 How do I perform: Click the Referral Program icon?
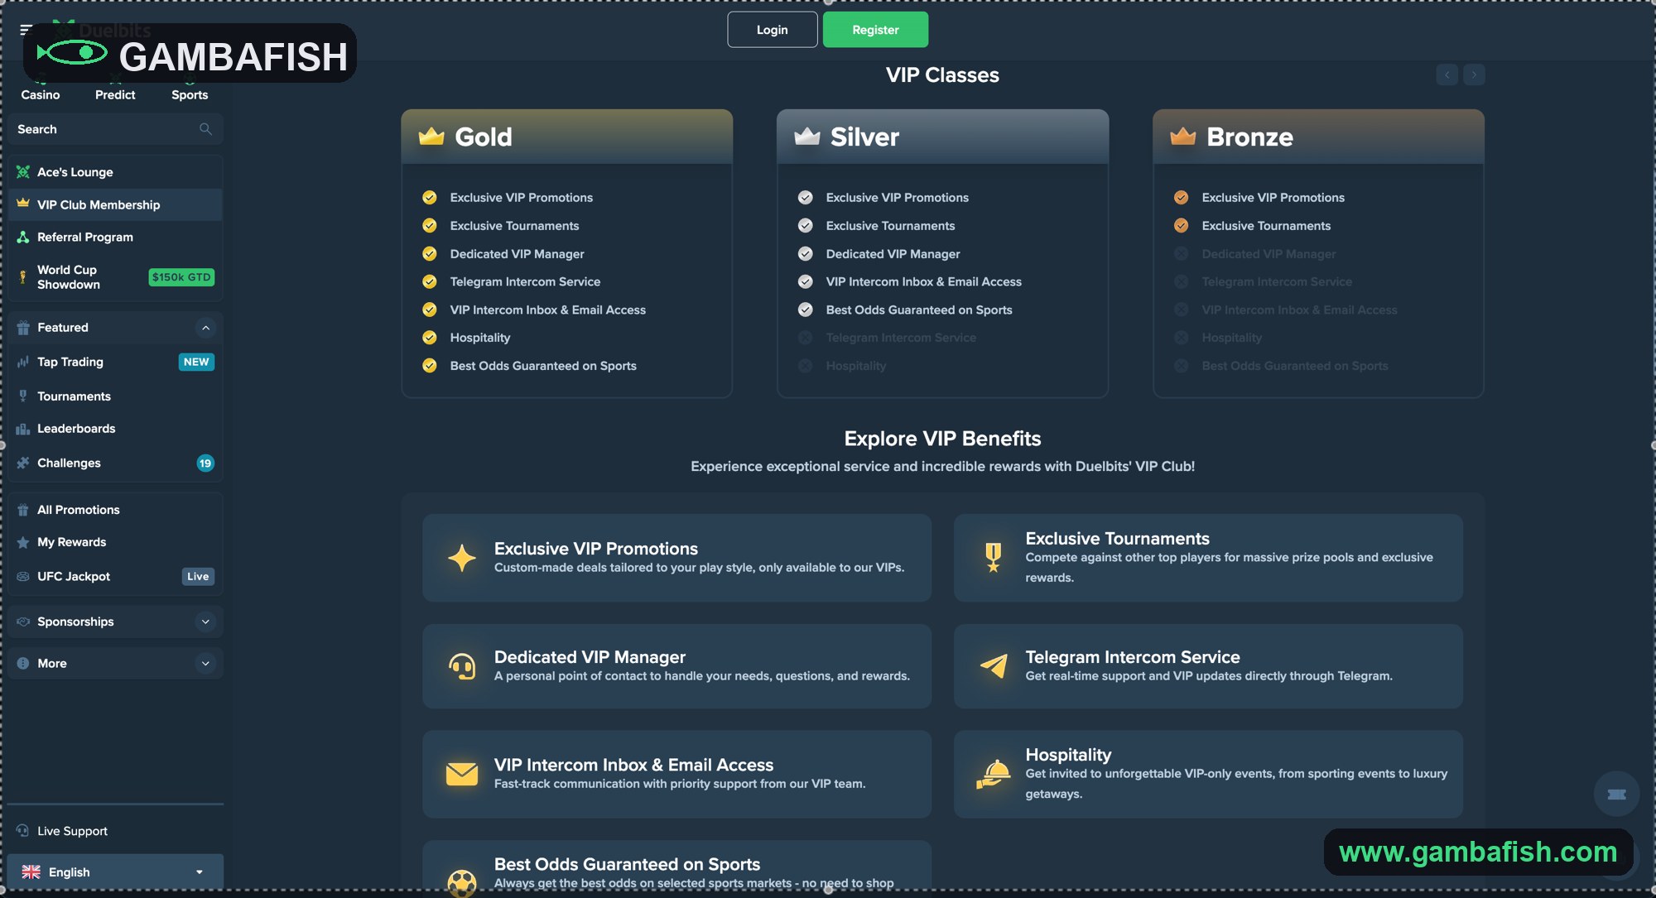[23, 237]
